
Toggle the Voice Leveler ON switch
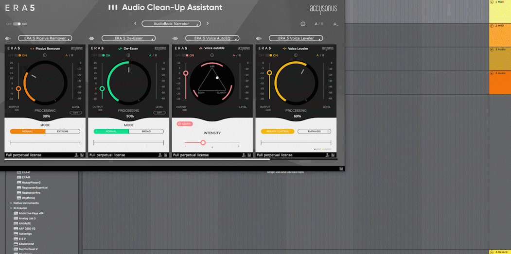tap(269, 55)
